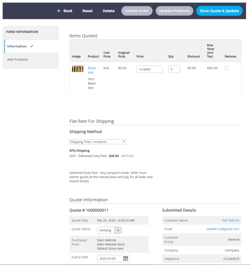Click the Company value Ciompany
This screenshot has width=250, height=265.
(232, 250)
